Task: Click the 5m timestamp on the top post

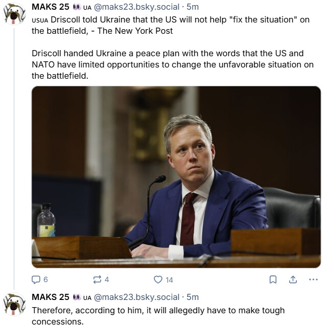Action: (x=193, y=7)
